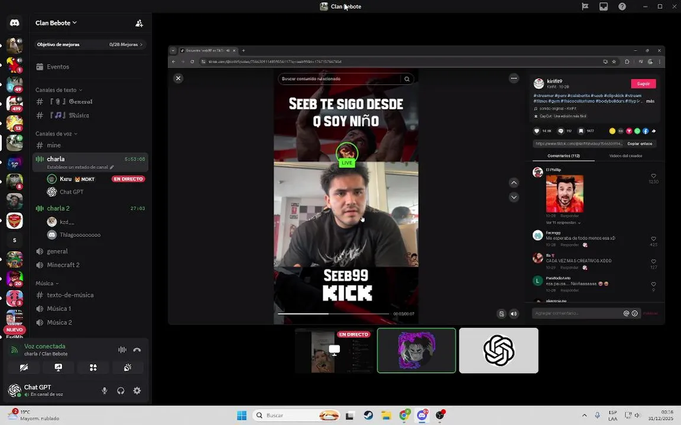Collapse the Música category
The height and width of the screenshot is (425, 681).
pyautogui.click(x=47, y=283)
